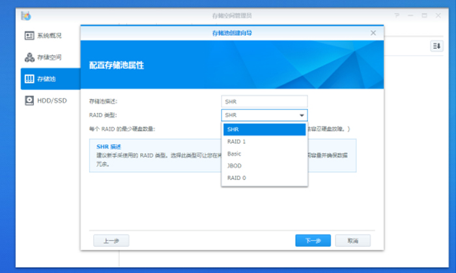Click the RAID 类型 label
This screenshot has height=273, width=456.
point(103,115)
